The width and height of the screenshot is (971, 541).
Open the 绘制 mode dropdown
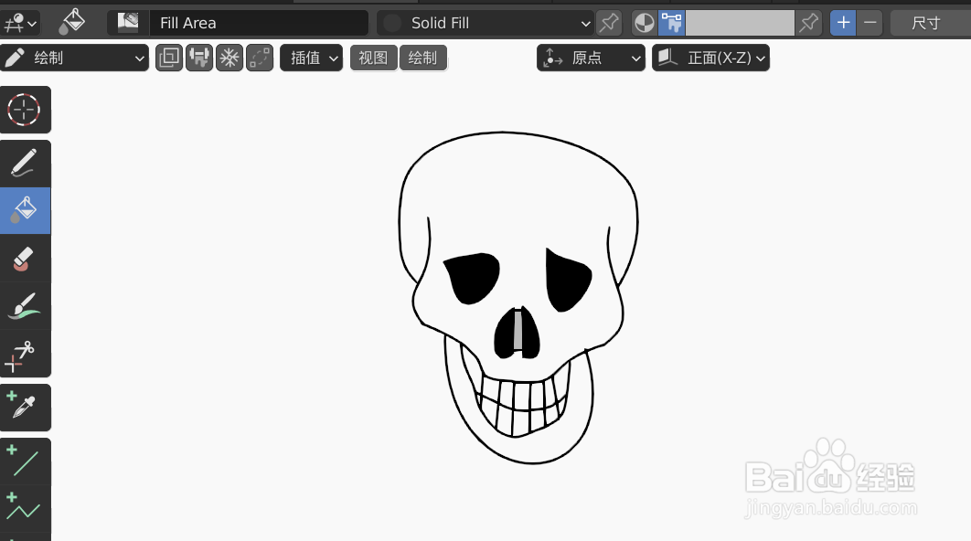pos(74,58)
